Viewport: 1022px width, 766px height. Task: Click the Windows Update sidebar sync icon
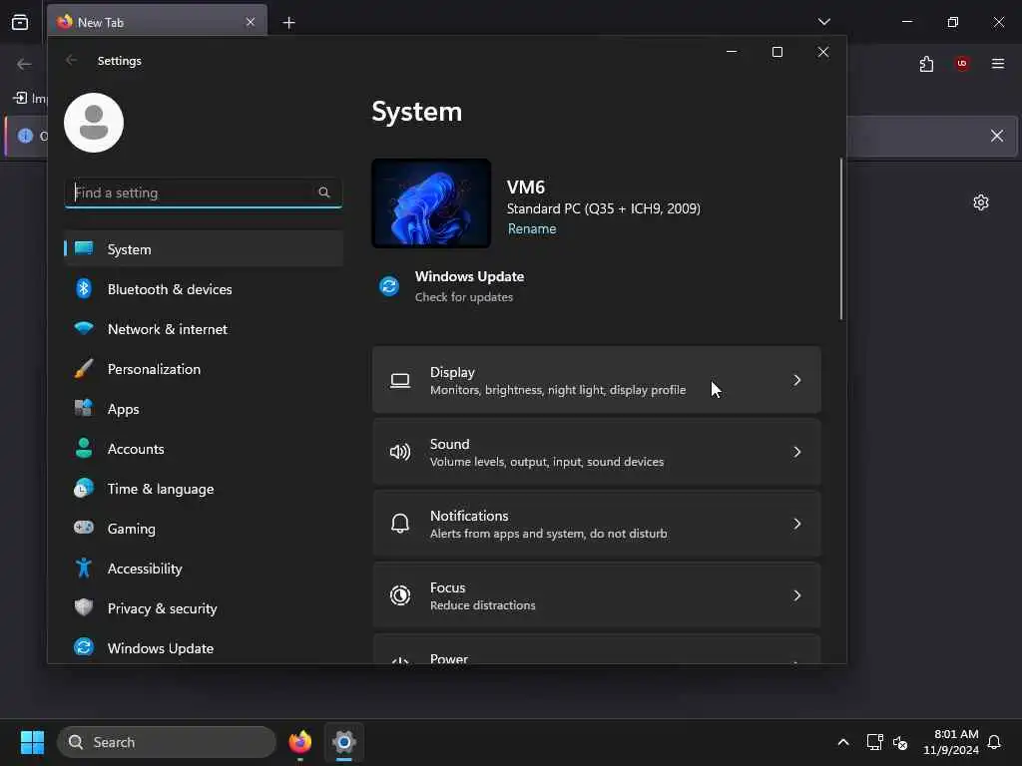click(x=84, y=646)
